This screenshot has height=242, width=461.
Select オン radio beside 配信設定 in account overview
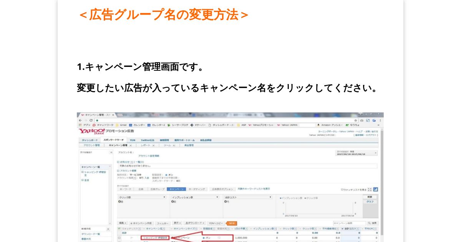[166, 175]
